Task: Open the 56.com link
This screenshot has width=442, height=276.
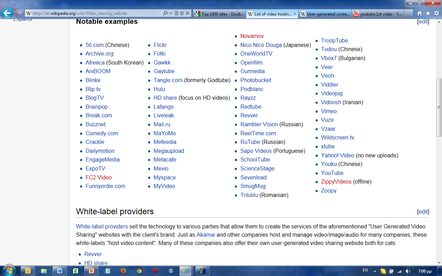Action: 95,45
